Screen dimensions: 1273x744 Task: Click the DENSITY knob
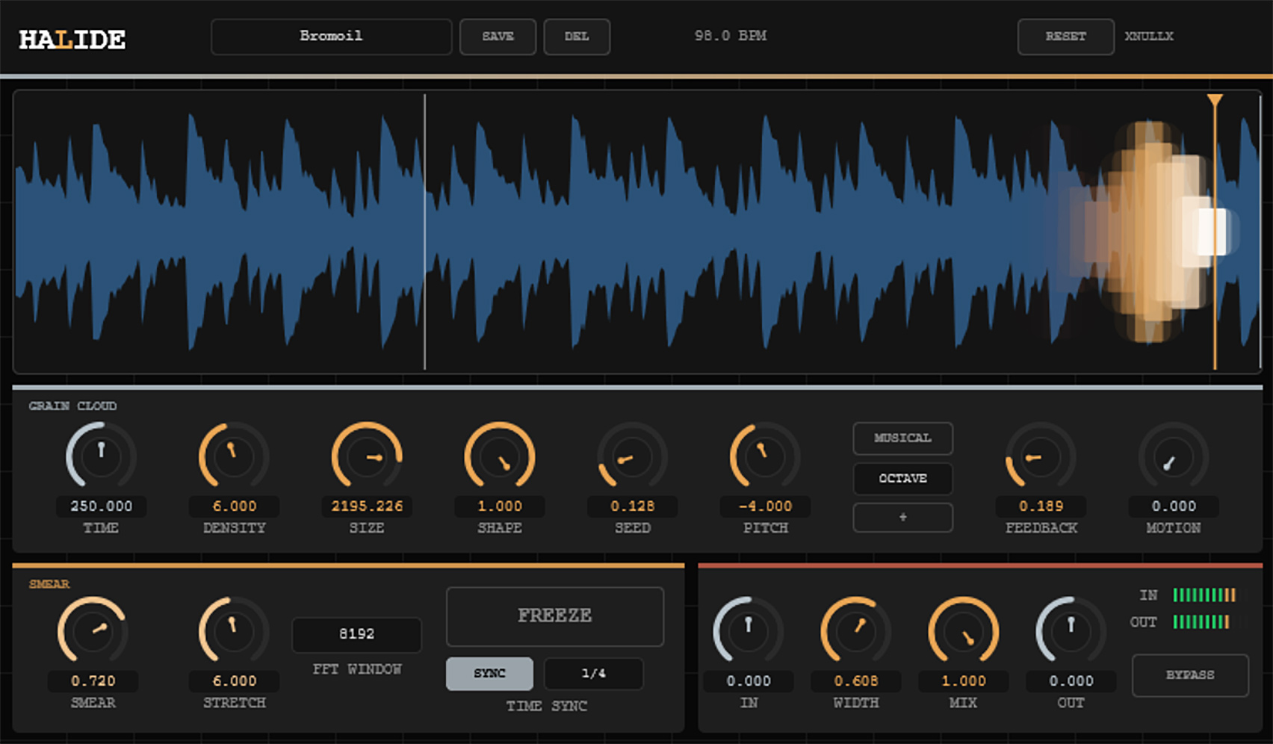click(234, 456)
